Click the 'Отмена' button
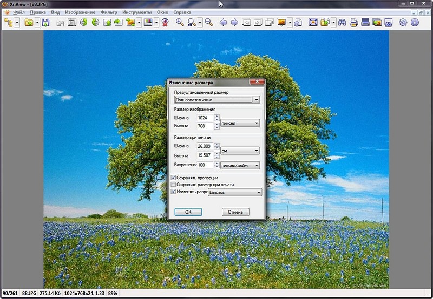The width and height of the screenshot is (433, 299). coord(235,212)
